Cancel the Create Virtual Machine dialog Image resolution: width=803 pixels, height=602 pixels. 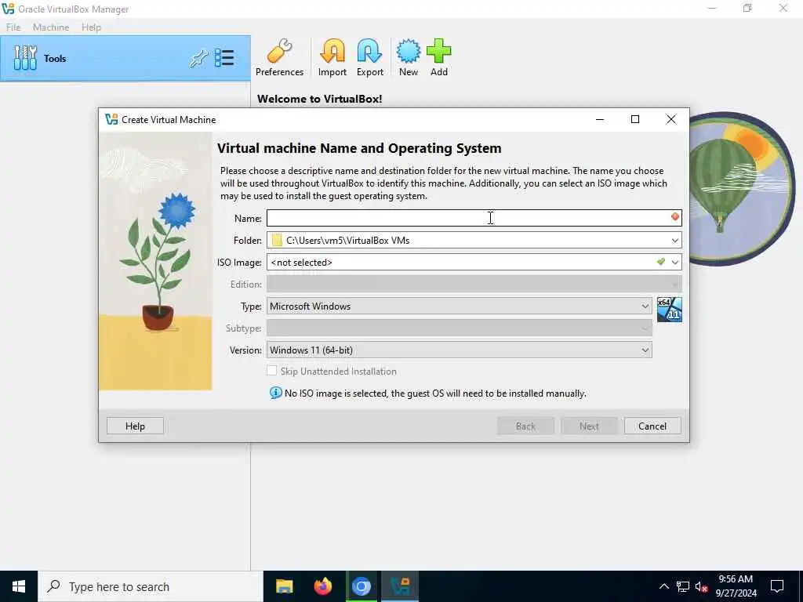[x=652, y=426]
